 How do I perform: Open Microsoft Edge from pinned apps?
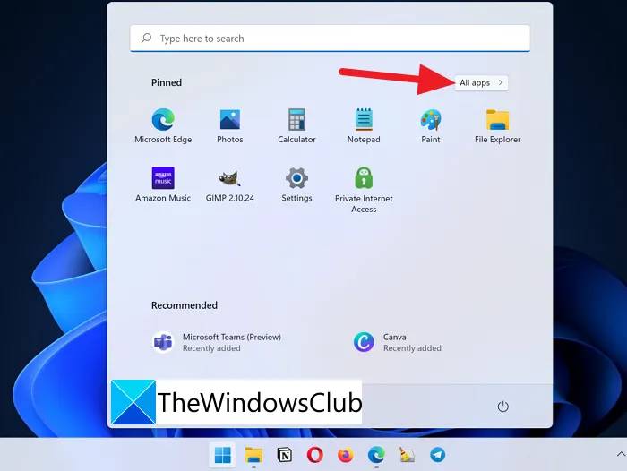pos(163,125)
